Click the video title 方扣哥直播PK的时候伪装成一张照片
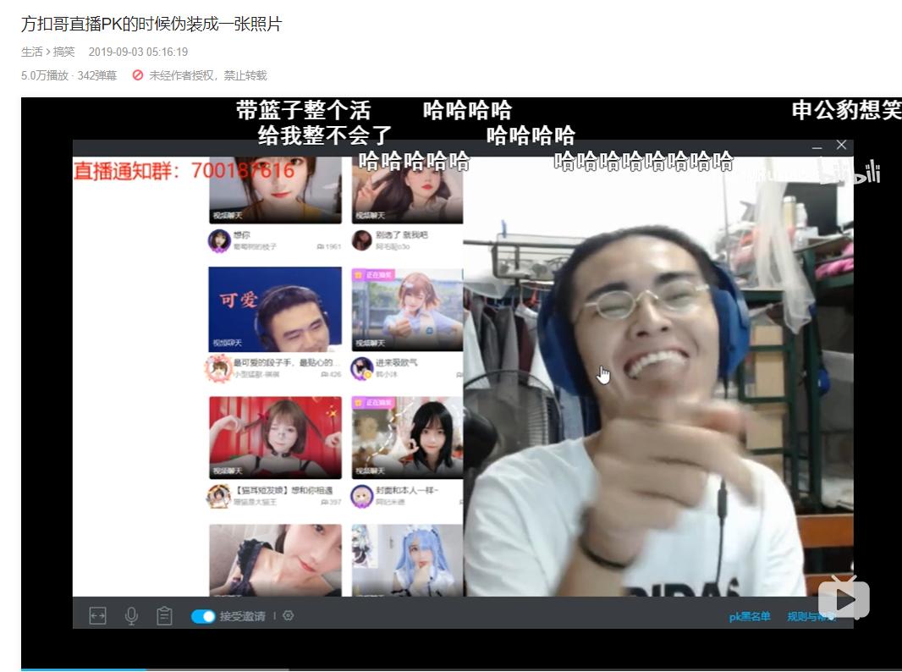902x672 pixels. coord(152,24)
